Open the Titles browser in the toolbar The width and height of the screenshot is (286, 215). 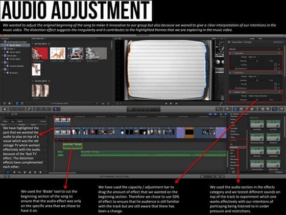click(x=257, y=109)
